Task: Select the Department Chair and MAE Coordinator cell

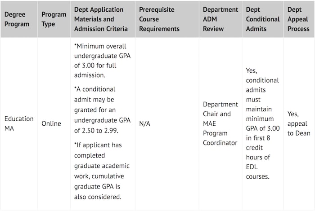Action: (x=220, y=123)
